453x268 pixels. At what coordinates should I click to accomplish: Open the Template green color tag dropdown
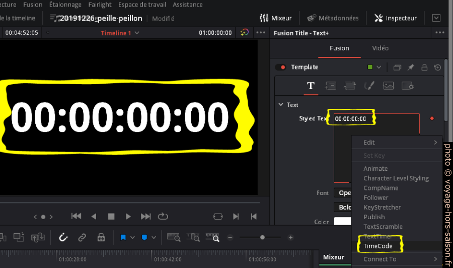point(374,67)
